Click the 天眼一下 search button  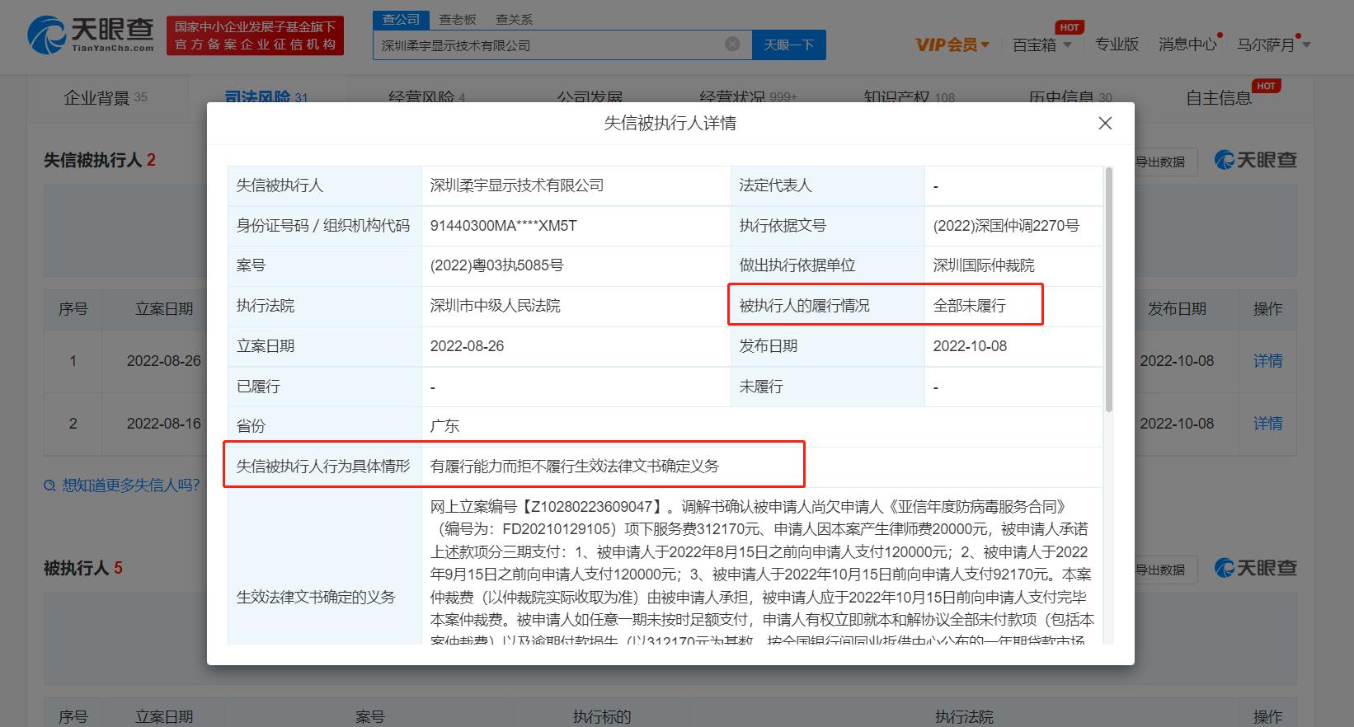coord(788,45)
